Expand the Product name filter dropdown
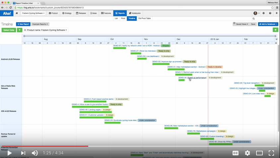This screenshot has width=280, height=158. [x=47, y=30]
